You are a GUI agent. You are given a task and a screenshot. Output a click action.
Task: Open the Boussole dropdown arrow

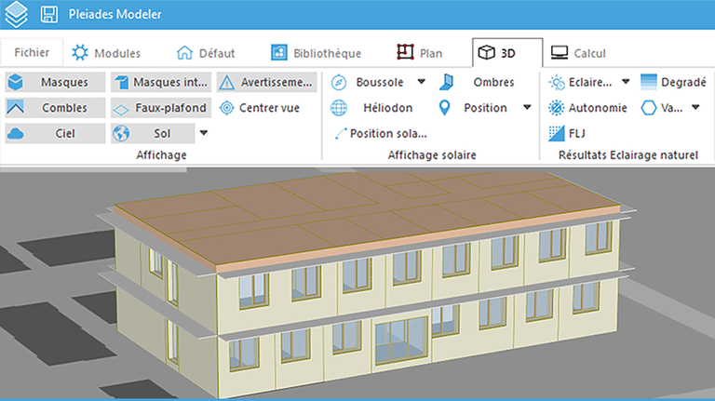click(x=422, y=82)
